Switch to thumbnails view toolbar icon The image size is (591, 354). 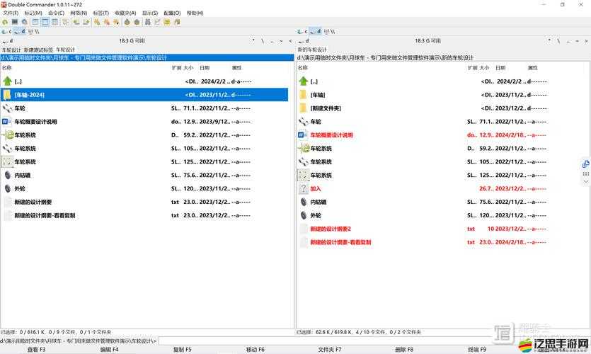tap(55, 22)
